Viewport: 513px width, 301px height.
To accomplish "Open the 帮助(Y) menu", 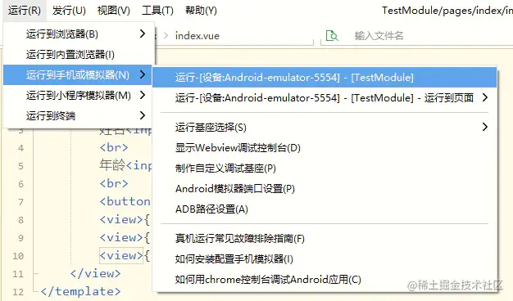I will (201, 11).
